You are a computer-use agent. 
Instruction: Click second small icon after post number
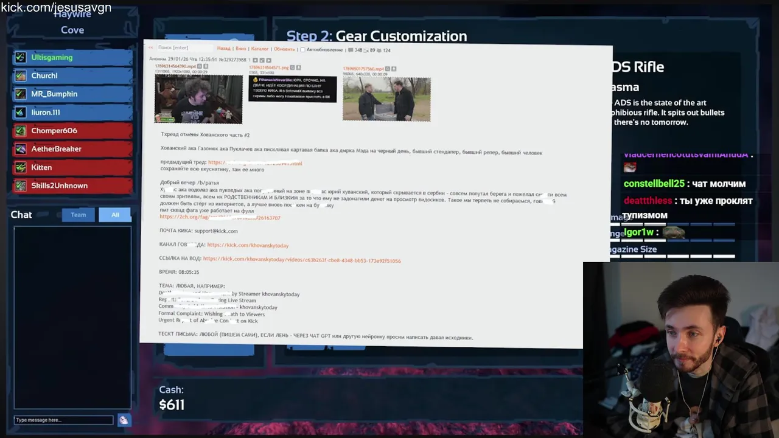click(x=262, y=60)
